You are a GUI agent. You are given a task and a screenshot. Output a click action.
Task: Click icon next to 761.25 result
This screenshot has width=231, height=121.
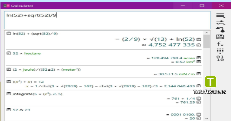point(199,102)
